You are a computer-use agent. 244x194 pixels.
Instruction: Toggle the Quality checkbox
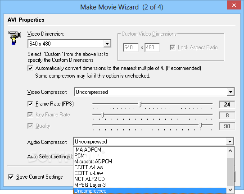30,126
